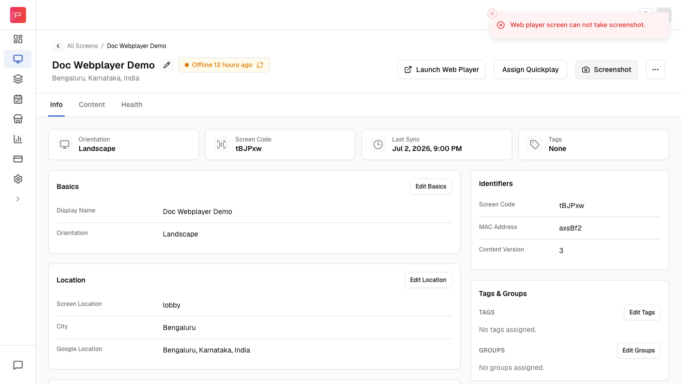Click the Content Version value 3
This screenshot has width=681, height=384.
tap(561, 250)
